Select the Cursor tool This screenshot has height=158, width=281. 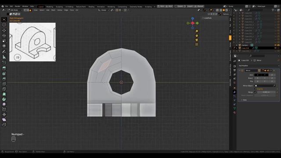coord(4,25)
